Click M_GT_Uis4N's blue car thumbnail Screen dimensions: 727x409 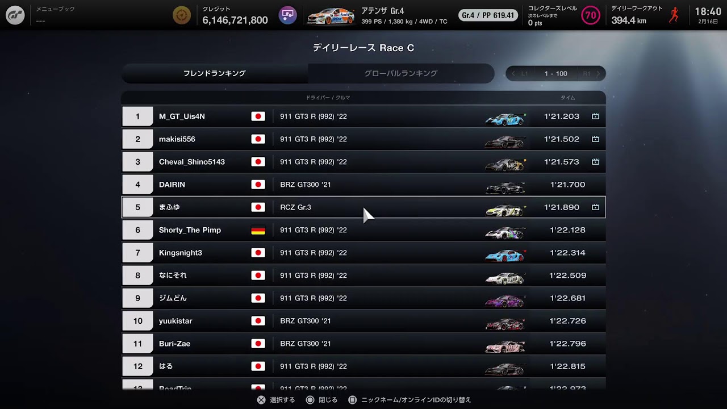point(505,118)
